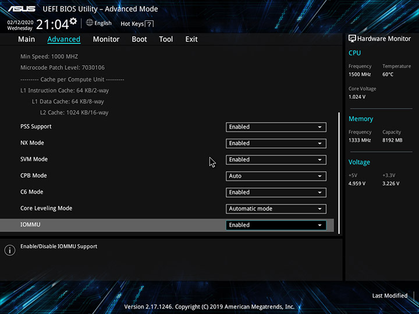The height and width of the screenshot is (314, 419).
Task: Click the vertical scrollbar of settings list
Action: [x=339, y=173]
